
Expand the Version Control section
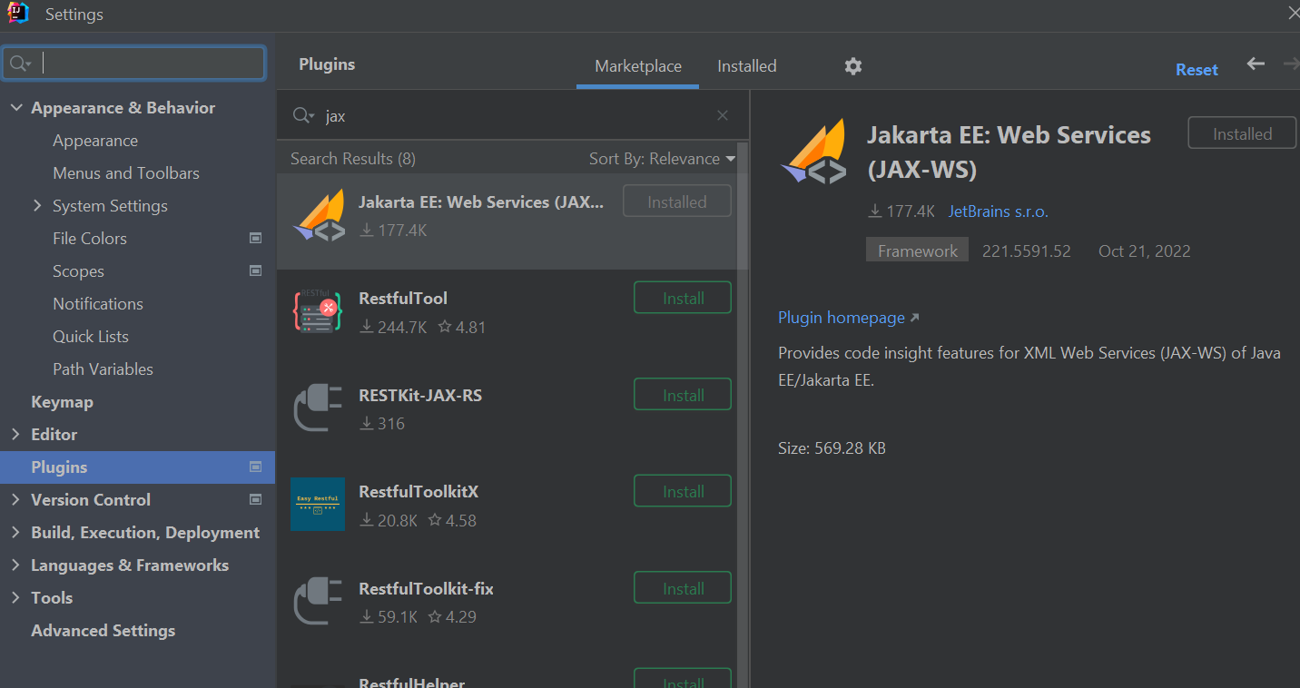[x=15, y=500]
